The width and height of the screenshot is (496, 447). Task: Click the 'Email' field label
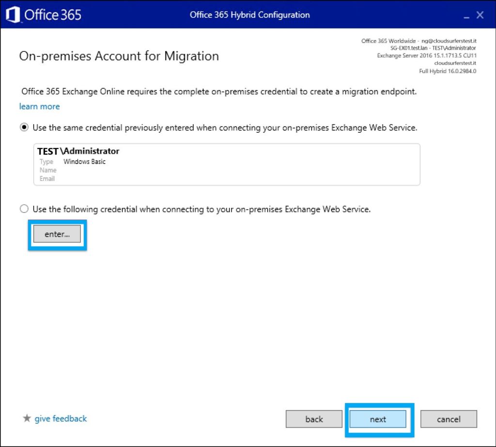tap(47, 178)
